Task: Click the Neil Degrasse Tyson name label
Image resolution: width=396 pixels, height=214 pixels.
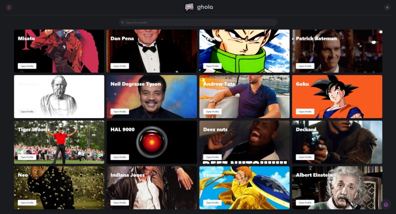Action: 136,84
